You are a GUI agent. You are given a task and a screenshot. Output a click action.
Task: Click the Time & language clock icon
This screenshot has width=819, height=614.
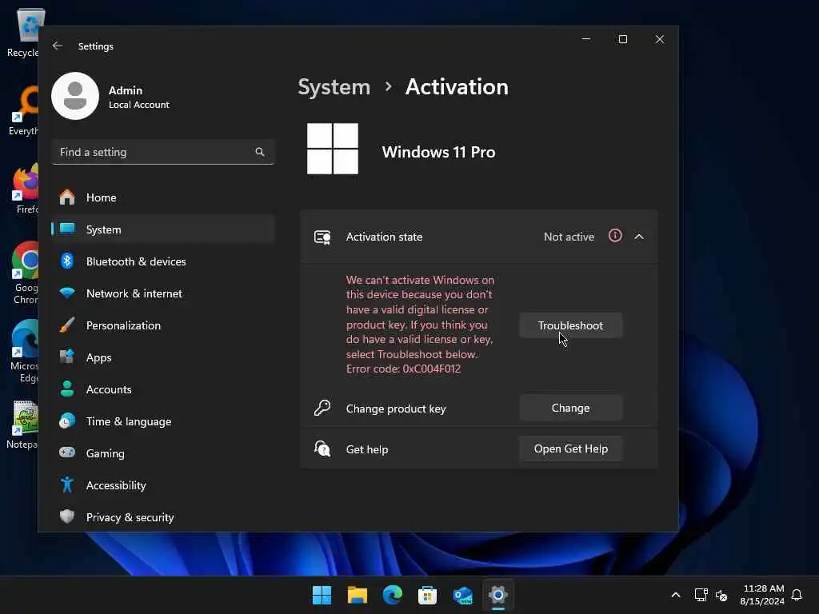click(67, 421)
